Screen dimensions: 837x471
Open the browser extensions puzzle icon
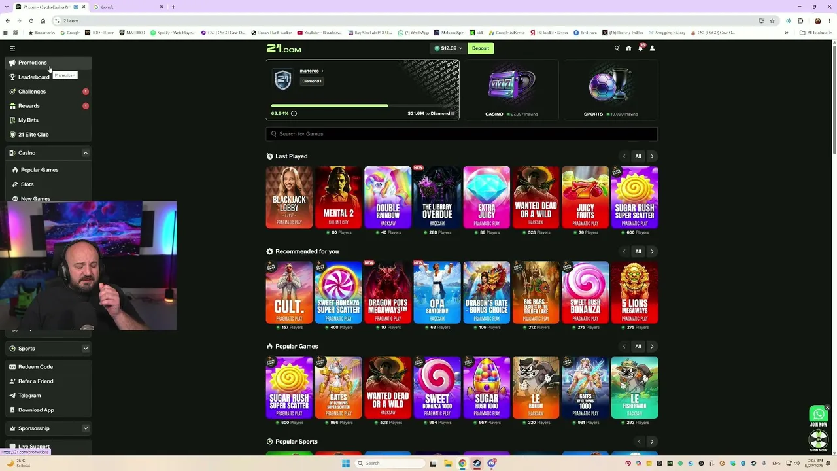tap(800, 20)
